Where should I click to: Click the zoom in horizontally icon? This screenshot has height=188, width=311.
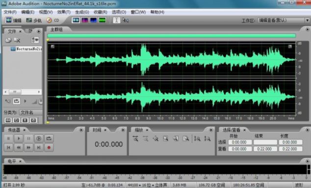click(135, 139)
